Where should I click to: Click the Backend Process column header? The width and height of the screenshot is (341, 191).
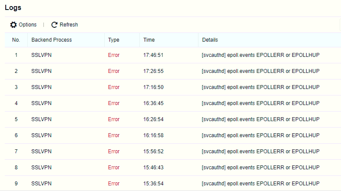[x=52, y=40]
